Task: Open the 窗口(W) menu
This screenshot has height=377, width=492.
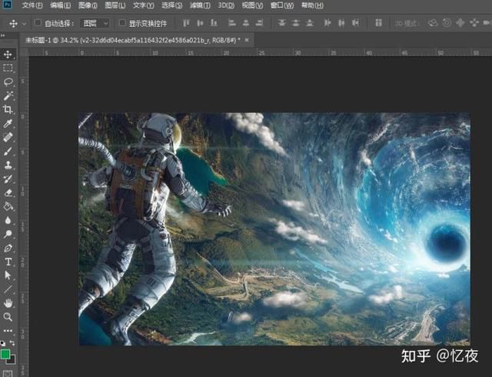Action: point(282,5)
